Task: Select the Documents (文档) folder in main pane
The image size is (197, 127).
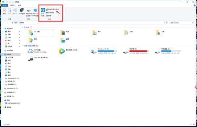Action: click(x=128, y=33)
